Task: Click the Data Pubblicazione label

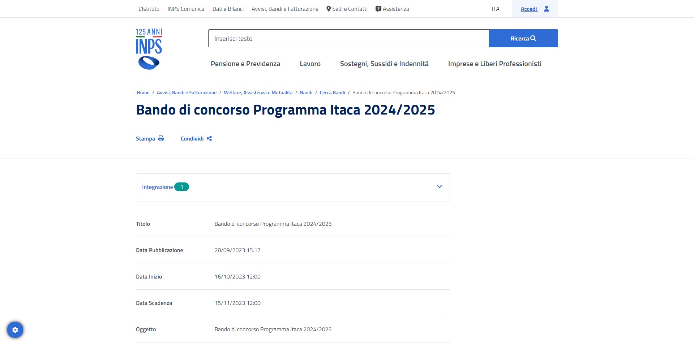Action: (159, 250)
